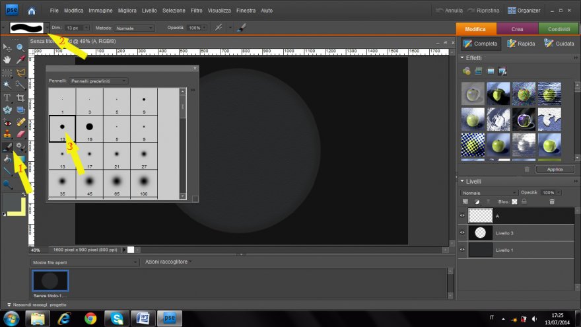
Task: Select the Eraser tool
Action: (20, 134)
